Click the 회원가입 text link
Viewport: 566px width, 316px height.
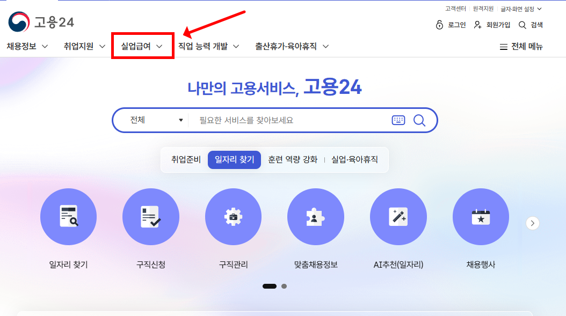498,25
